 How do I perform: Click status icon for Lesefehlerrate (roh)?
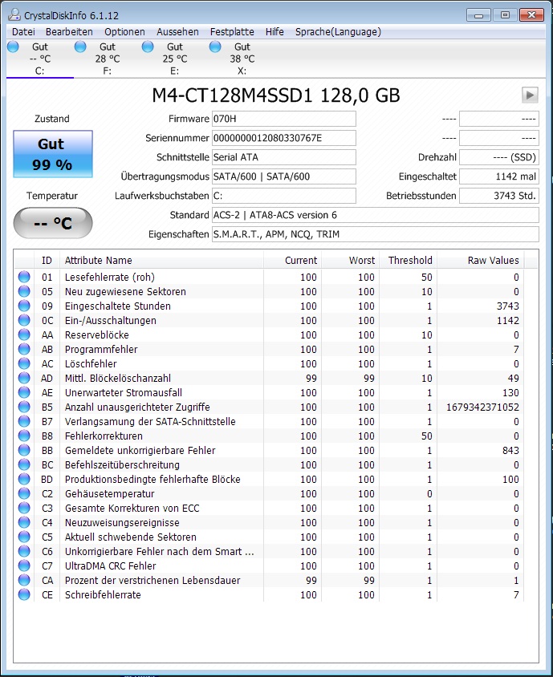24,277
